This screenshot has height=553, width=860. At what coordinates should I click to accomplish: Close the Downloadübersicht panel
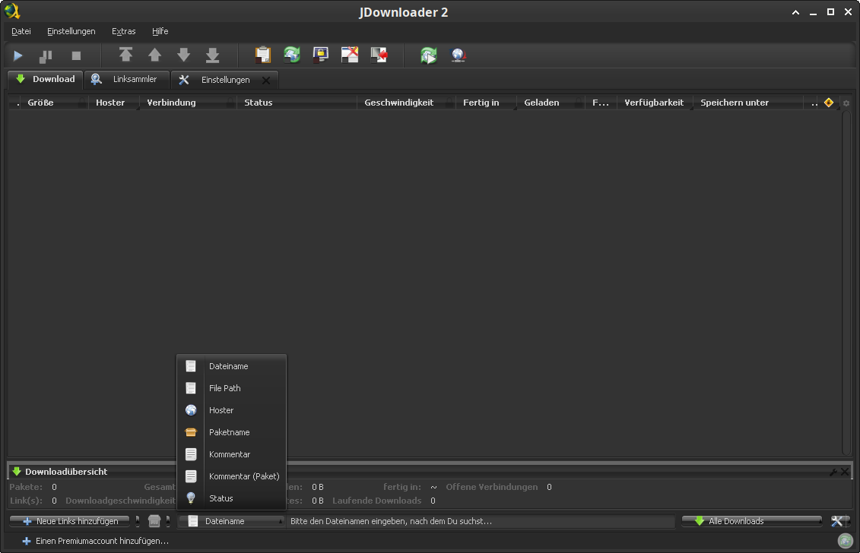point(846,471)
